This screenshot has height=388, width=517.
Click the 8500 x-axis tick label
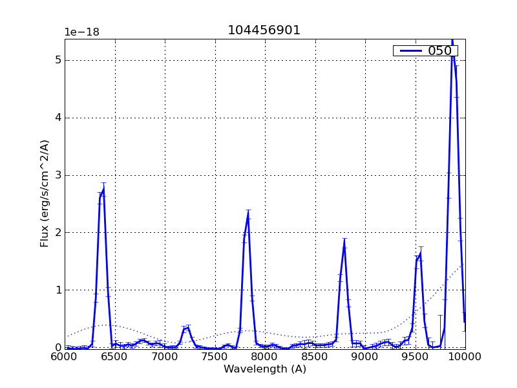315,356
